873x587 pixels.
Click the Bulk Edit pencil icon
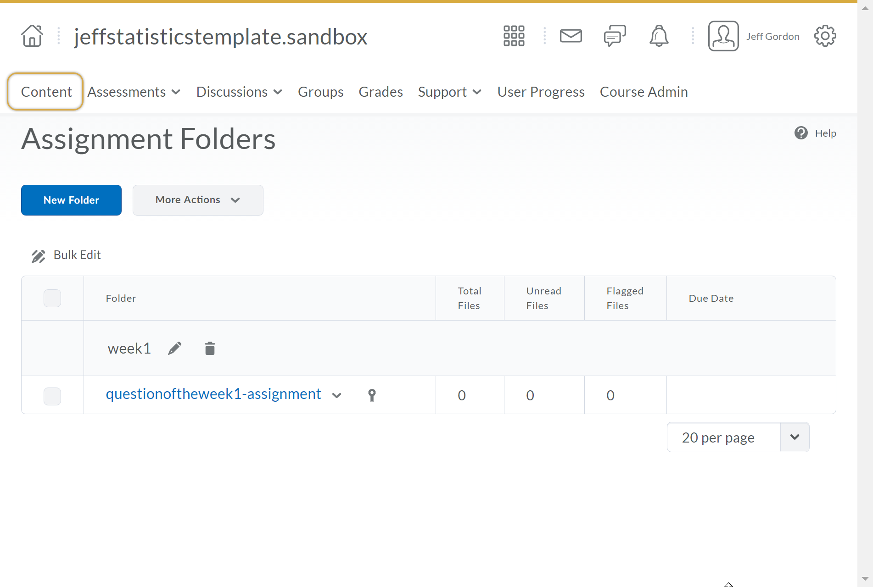pyautogui.click(x=38, y=256)
